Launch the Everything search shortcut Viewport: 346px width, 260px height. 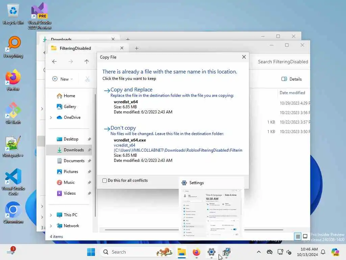point(13,47)
